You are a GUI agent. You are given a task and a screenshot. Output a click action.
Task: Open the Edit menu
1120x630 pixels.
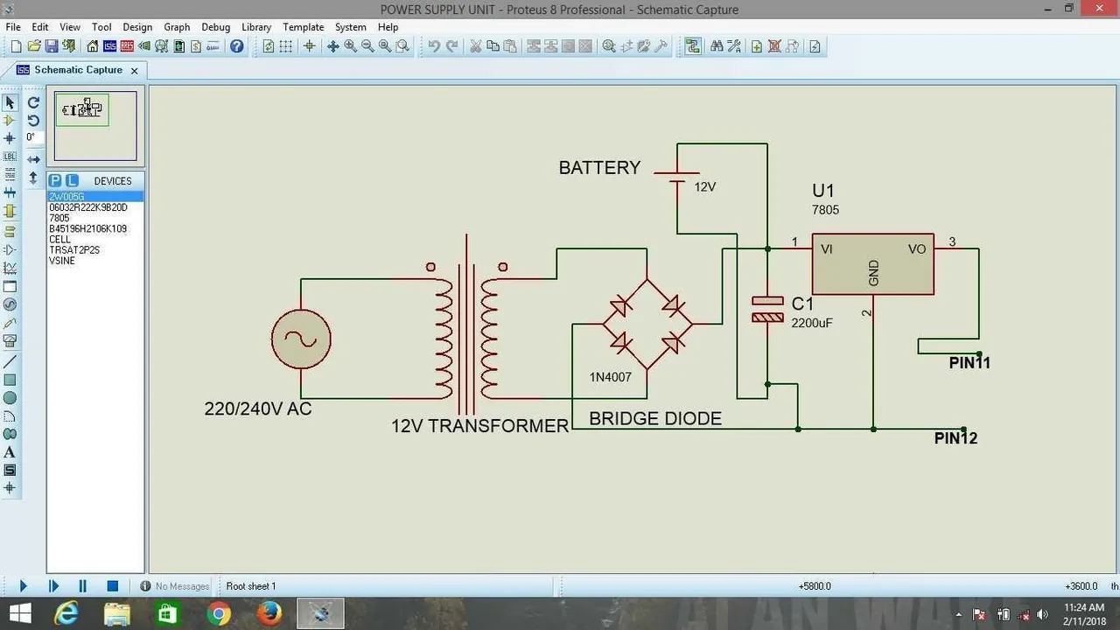coord(40,27)
